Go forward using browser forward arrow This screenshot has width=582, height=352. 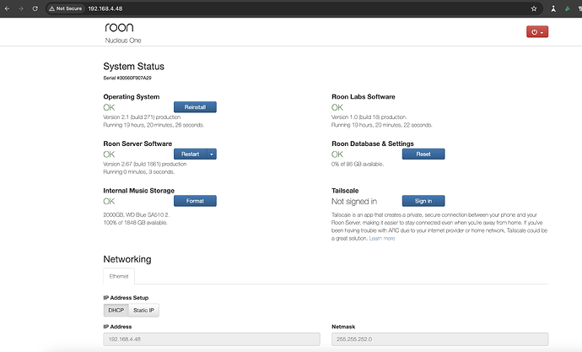click(21, 8)
